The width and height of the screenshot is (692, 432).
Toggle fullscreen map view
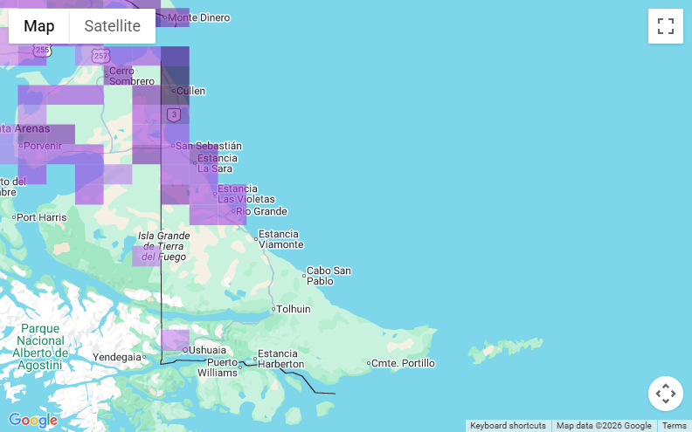(x=665, y=26)
